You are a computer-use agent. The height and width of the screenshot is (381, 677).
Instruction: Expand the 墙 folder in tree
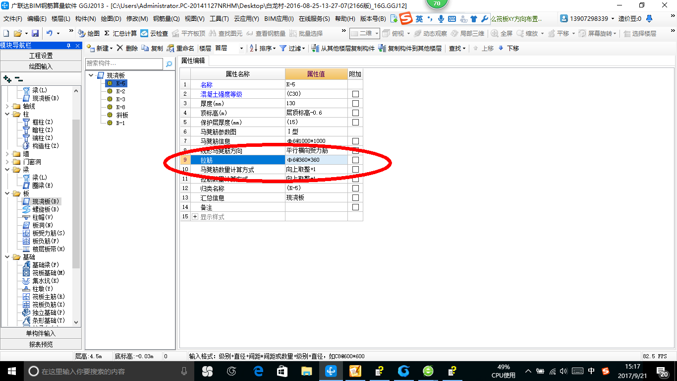[7, 154]
